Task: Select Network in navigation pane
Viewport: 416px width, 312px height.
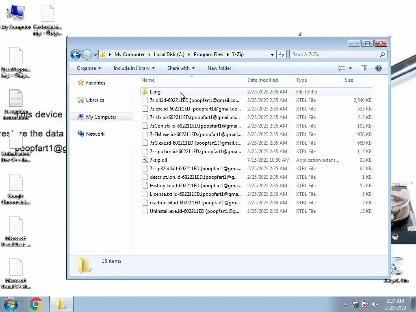Action: click(x=91, y=134)
